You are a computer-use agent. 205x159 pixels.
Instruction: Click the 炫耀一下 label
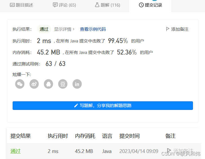[x=22, y=75]
